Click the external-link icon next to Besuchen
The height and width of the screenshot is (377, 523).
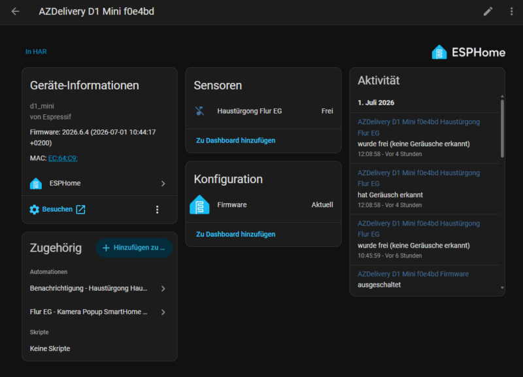pos(80,209)
